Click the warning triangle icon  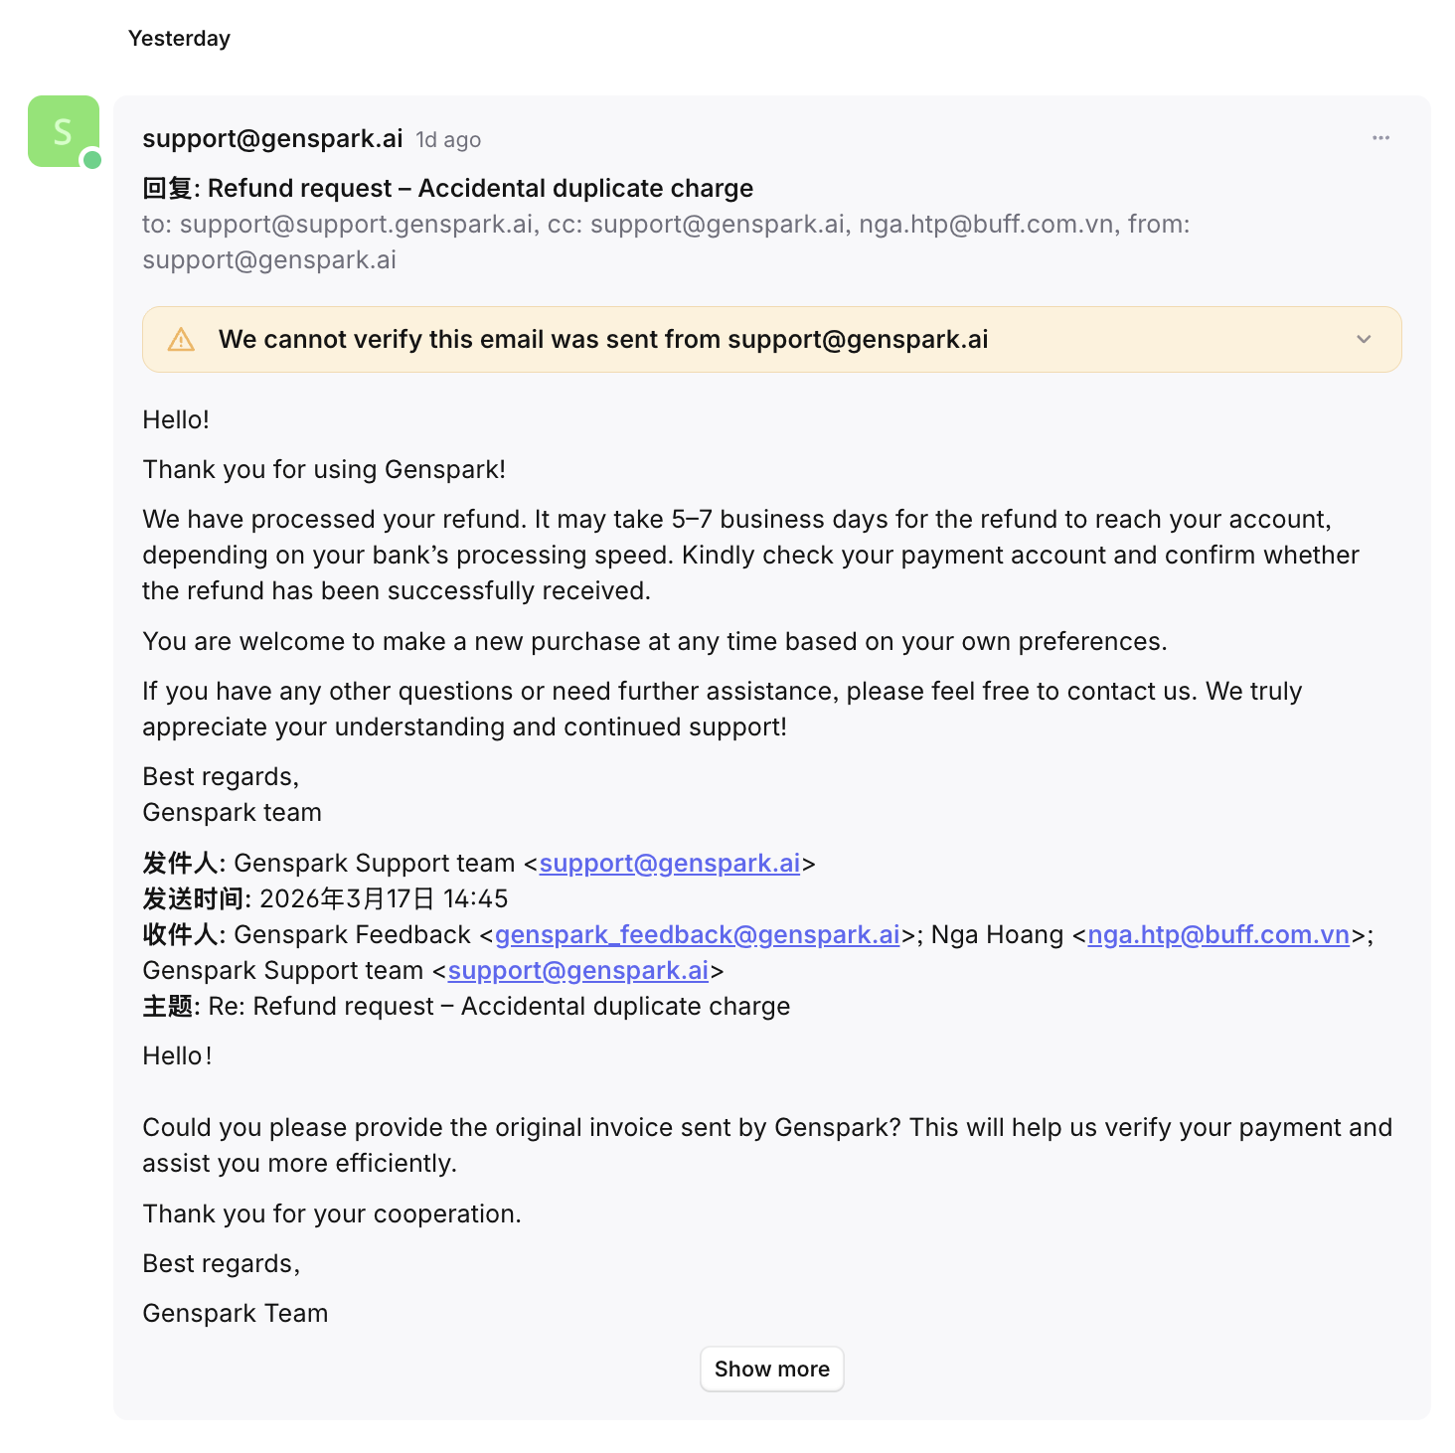[x=181, y=340]
